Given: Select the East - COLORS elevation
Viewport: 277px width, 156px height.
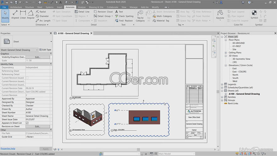Looking at the screenshot, I should (239, 72).
